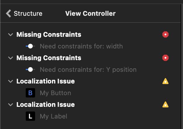
Task: Click the constraint icon beside width message
Action: pyautogui.click(x=30, y=46)
